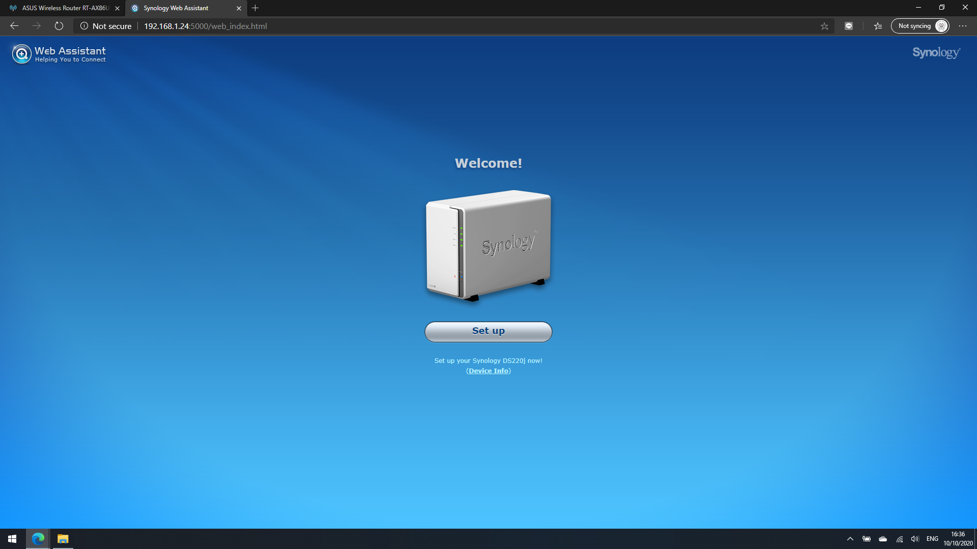
Task: Open a new browser tab
Action: pyautogui.click(x=255, y=8)
